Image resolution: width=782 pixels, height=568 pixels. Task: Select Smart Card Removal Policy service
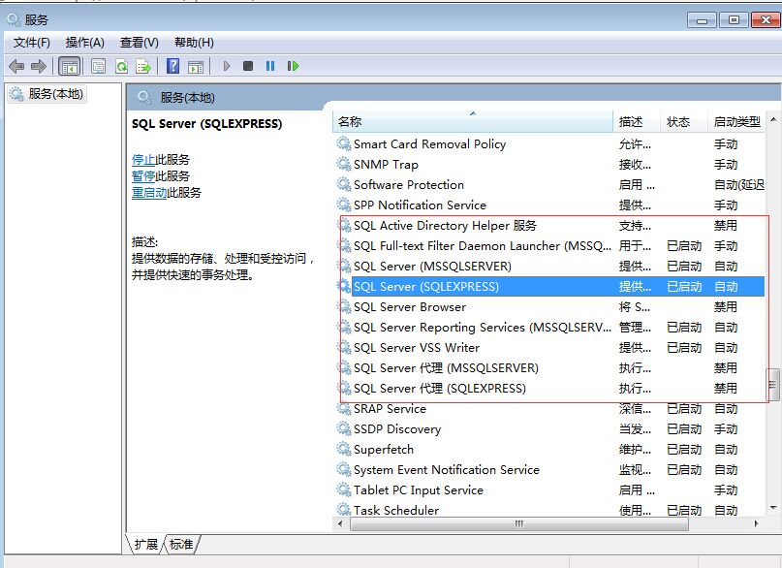click(548, 144)
